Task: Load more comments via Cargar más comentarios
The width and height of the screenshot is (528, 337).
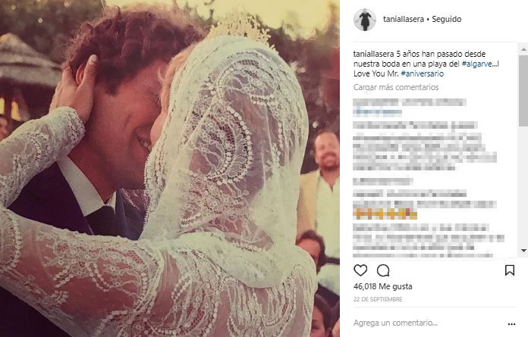Action: coord(396,87)
